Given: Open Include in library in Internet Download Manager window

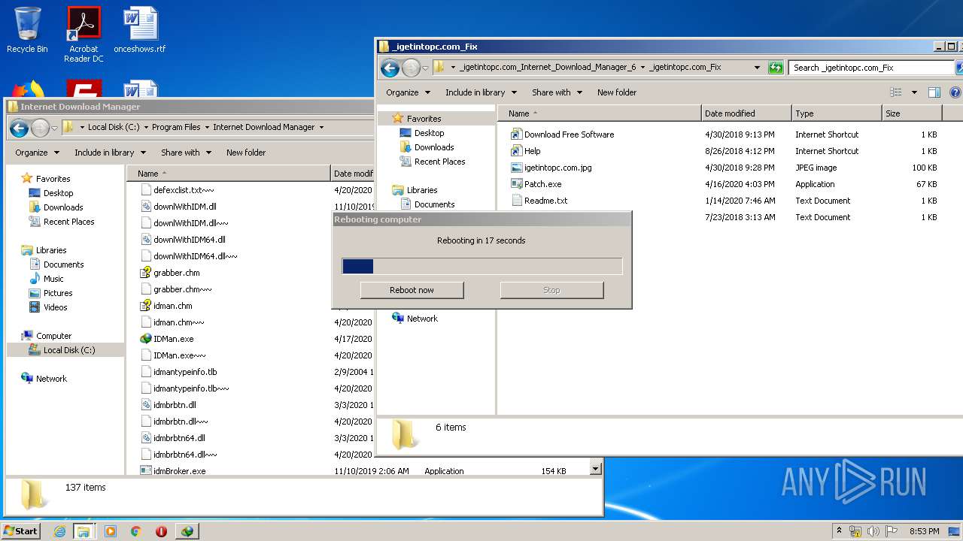Looking at the screenshot, I should 110,153.
